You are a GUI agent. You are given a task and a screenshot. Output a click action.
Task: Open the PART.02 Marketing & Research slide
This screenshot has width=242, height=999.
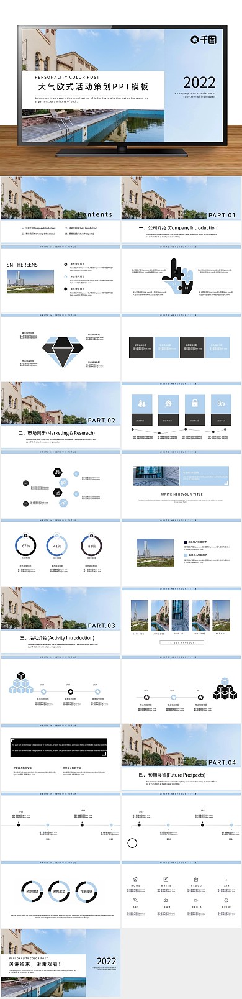(x=60, y=415)
